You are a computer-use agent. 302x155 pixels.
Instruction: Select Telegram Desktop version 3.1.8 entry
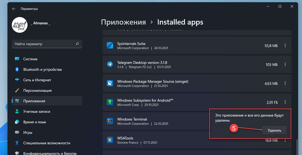click(x=197, y=64)
